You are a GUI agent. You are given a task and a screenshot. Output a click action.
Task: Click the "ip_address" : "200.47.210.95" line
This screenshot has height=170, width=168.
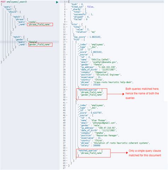coord(99,128)
